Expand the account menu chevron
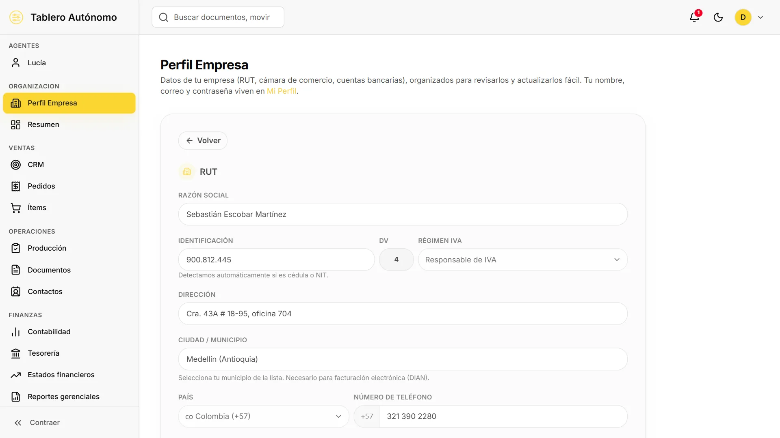Viewport: 780px width, 438px height. coord(760,17)
